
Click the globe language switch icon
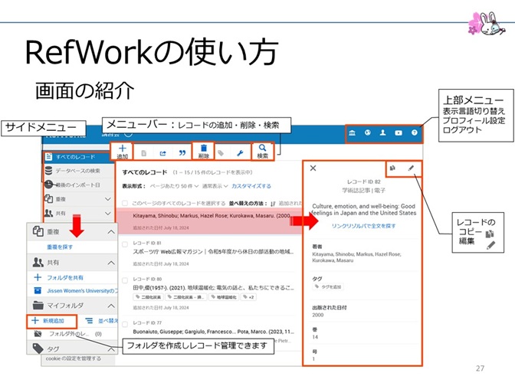[368, 132]
